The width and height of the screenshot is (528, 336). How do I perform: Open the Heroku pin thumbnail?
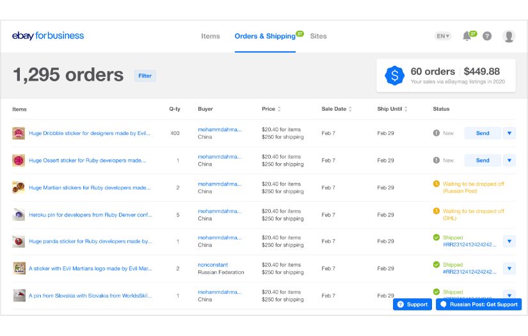[19, 215]
